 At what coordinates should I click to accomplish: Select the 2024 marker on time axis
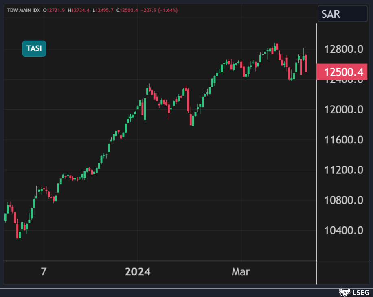click(138, 272)
